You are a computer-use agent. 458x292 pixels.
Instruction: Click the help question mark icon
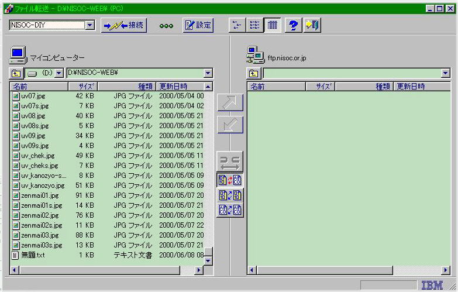294,25
